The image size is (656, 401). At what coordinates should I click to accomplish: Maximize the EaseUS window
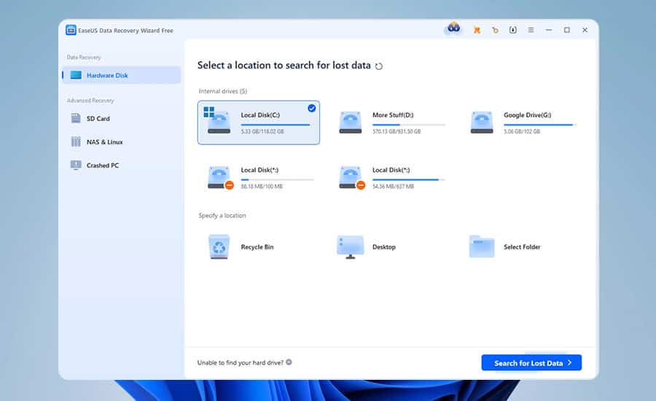(567, 30)
